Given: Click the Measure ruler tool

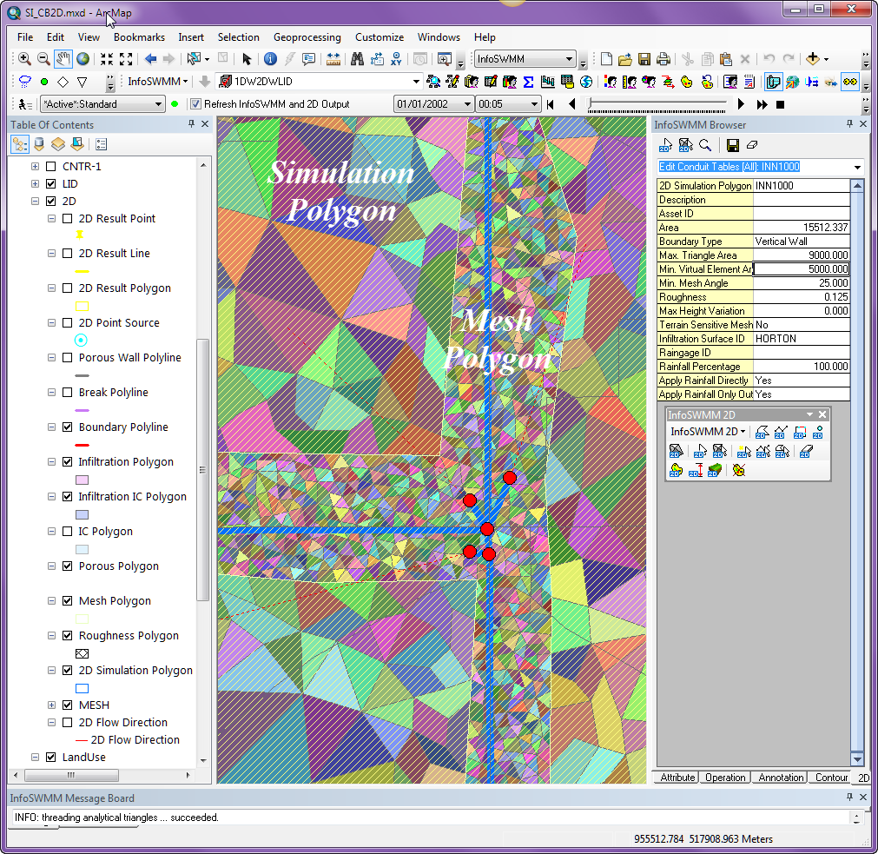Looking at the screenshot, I should pos(333,59).
